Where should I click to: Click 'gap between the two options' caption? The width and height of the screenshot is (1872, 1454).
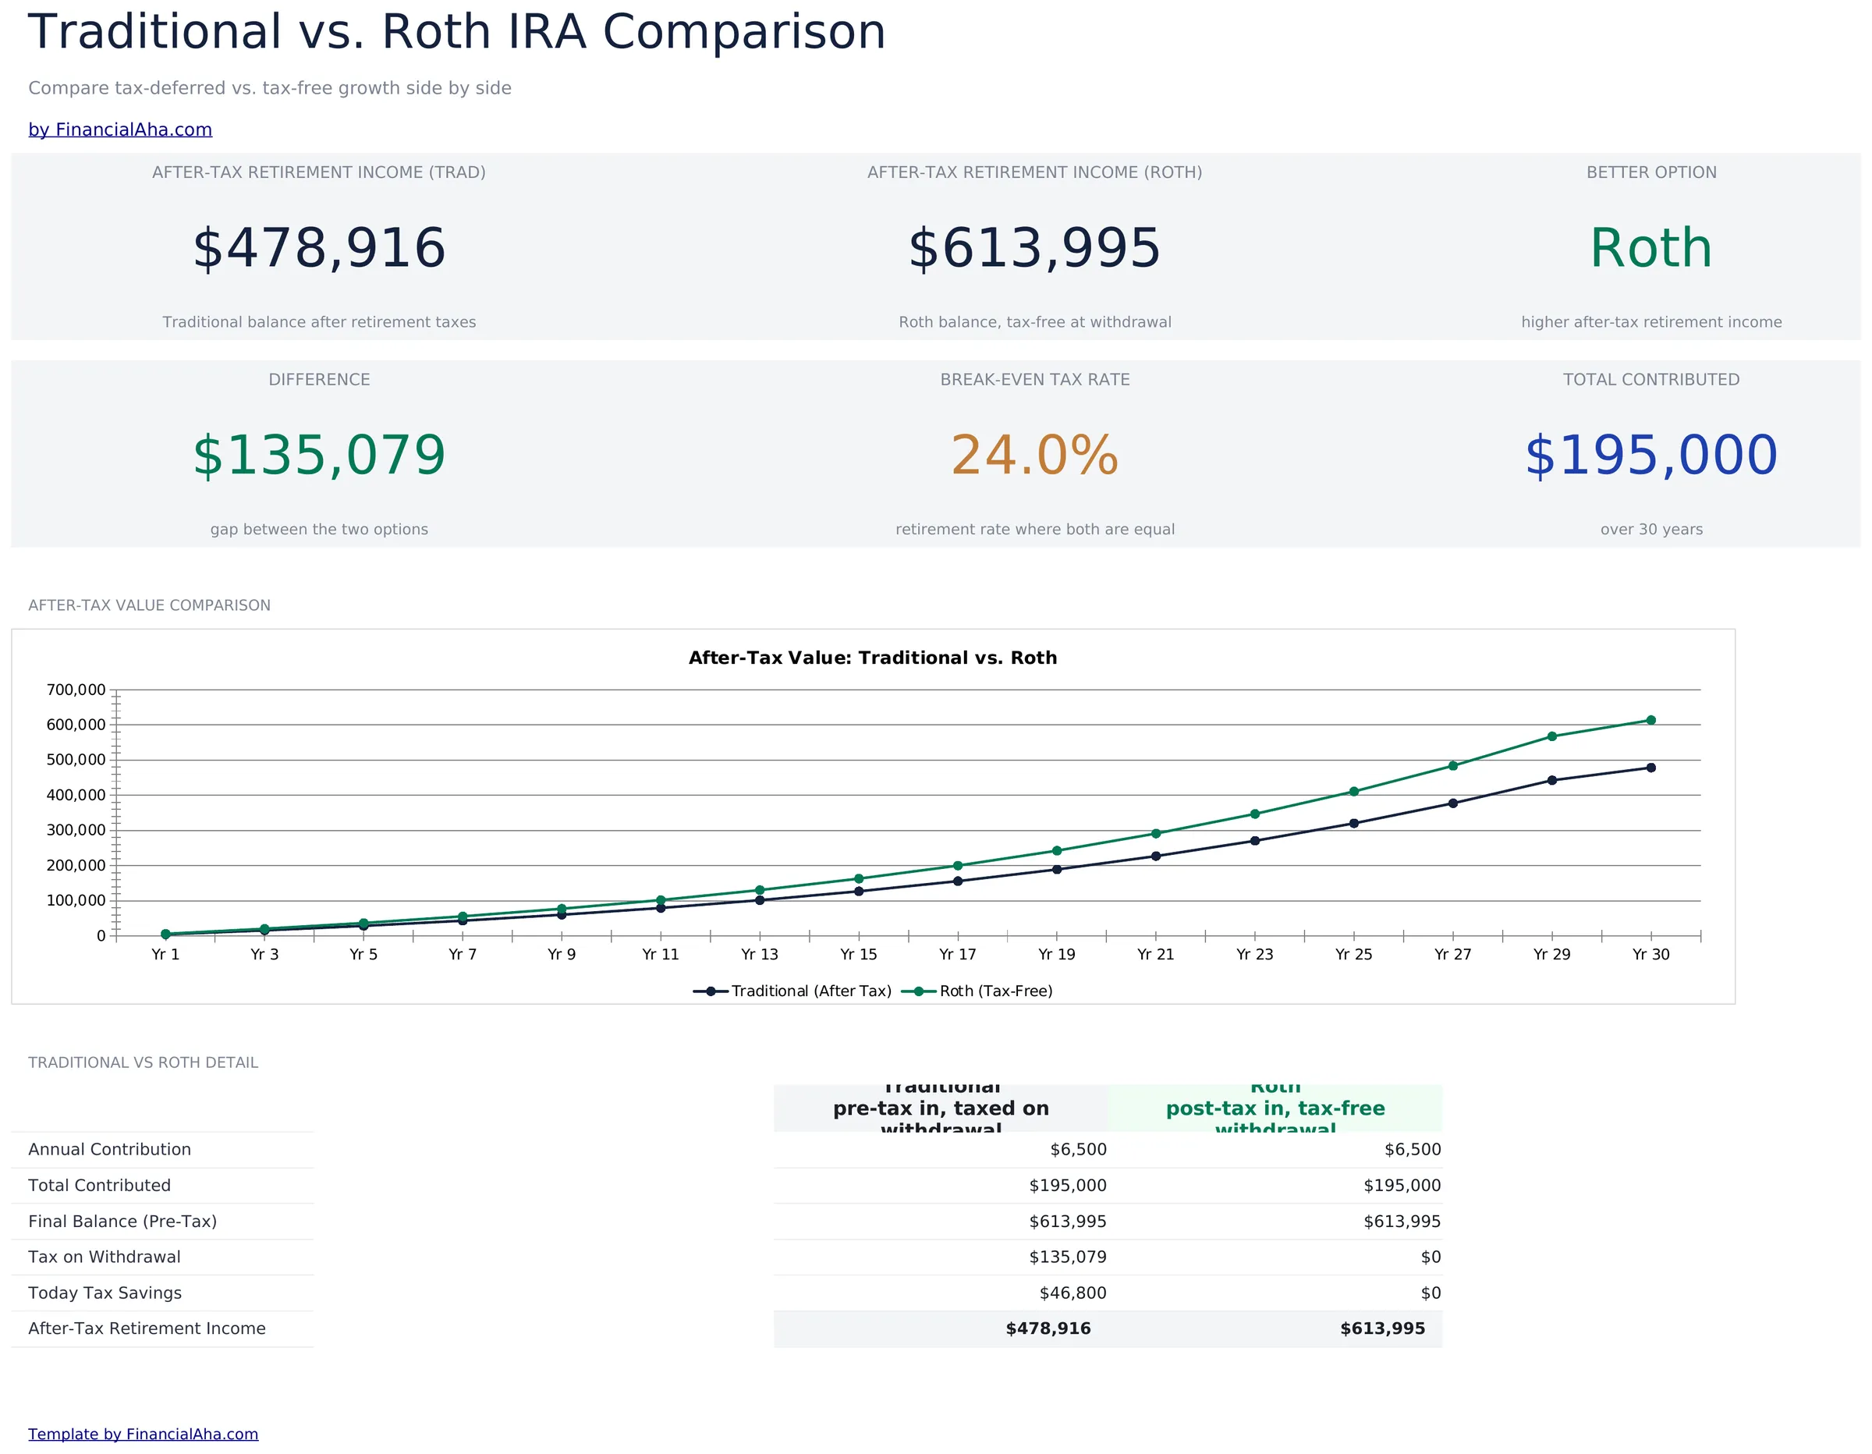pyautogui.click(x=319, y=530)
